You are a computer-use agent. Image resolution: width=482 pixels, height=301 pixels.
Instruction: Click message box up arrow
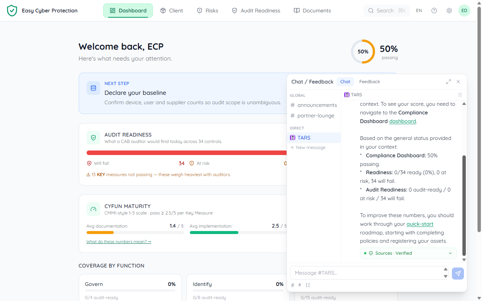click(445, 269)
